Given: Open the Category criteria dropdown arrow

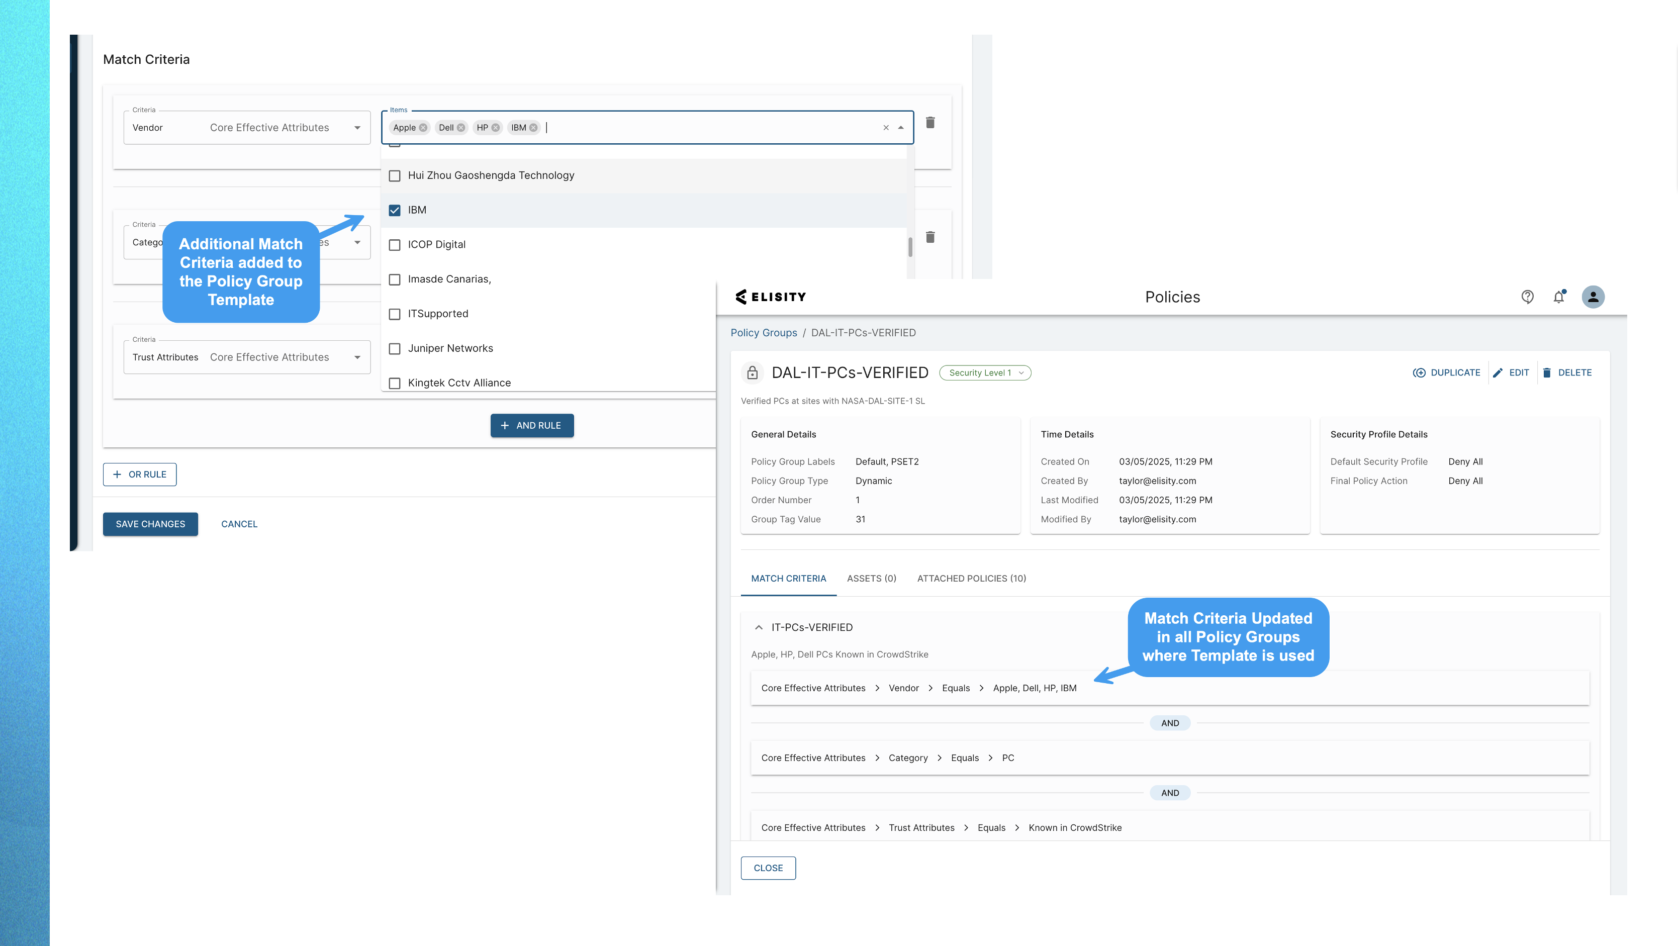Looking at the screenshot, I should [357, 242].
